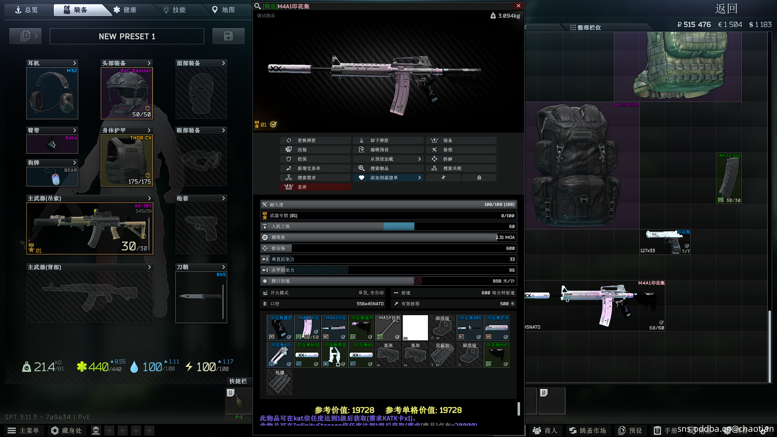
Task: Open the 藏身处 hideout button
Action: (x=67, y=431)
